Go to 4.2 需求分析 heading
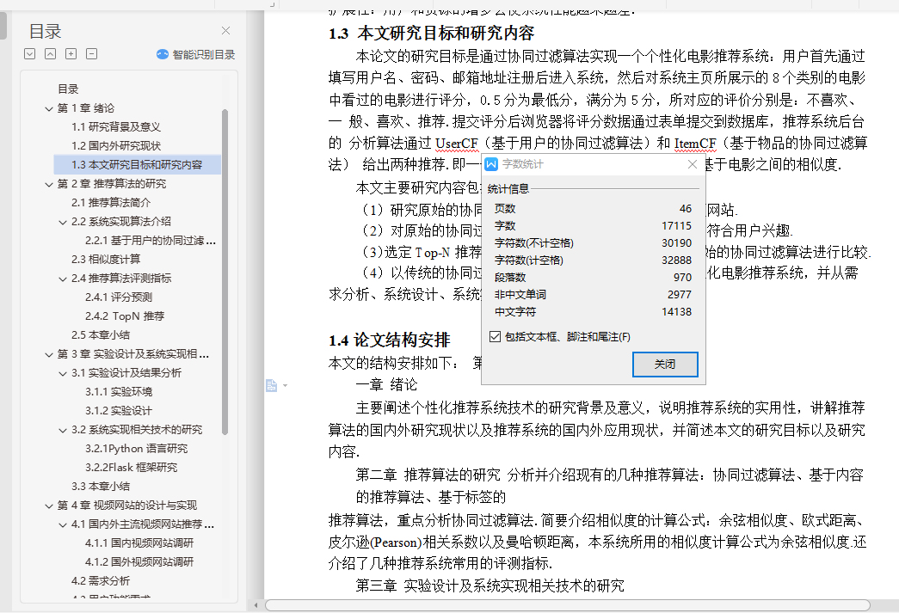The width and height of the screenshot is (899, 613). pos(101,580)
